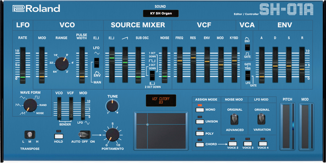Click the Roland logo
Viewport: 326px width, 163px height.
tap(36, 8)
